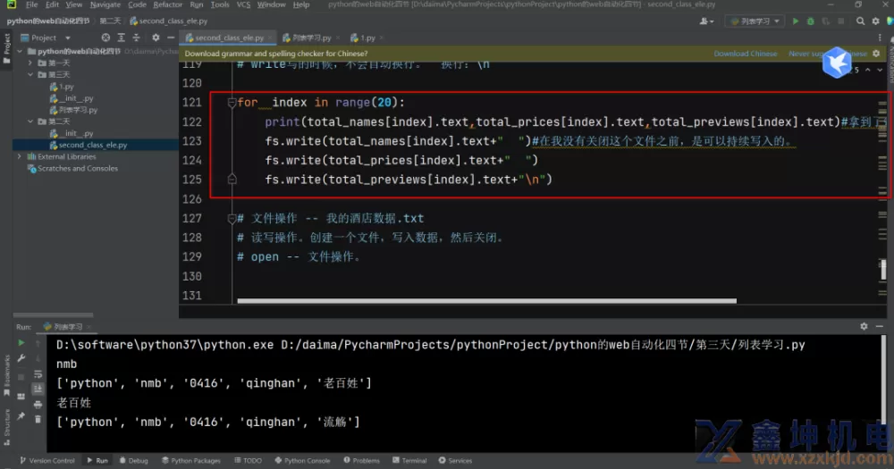894x469 pixels.
Task: Open the Debug tool window
Action: 133,460
